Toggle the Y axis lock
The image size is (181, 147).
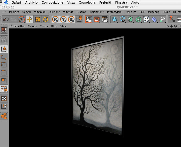63,19
